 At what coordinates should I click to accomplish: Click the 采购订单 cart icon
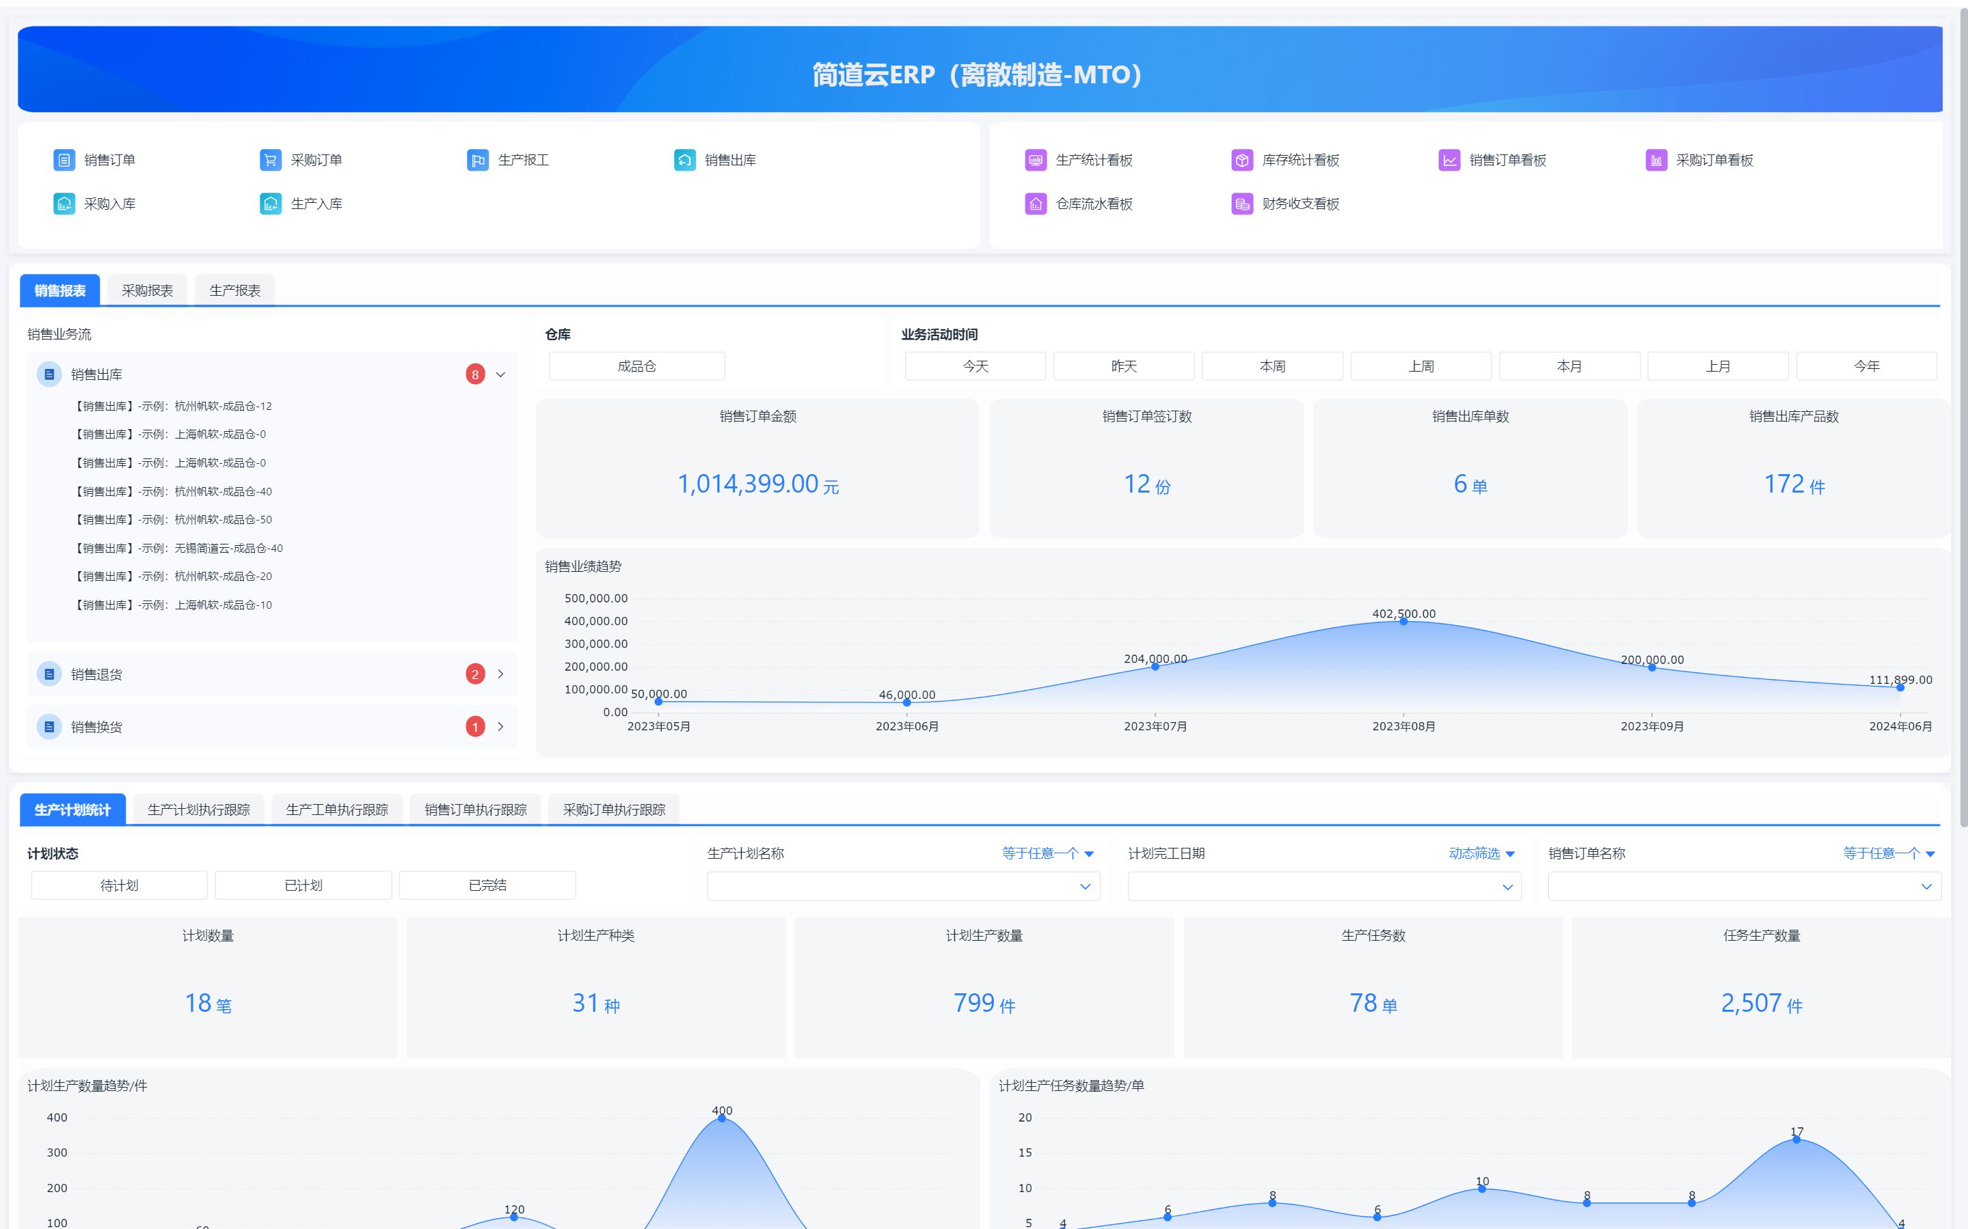point(270,160)
